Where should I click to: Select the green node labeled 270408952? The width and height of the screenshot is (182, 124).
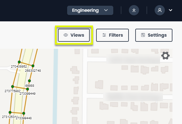click(19, 62)
